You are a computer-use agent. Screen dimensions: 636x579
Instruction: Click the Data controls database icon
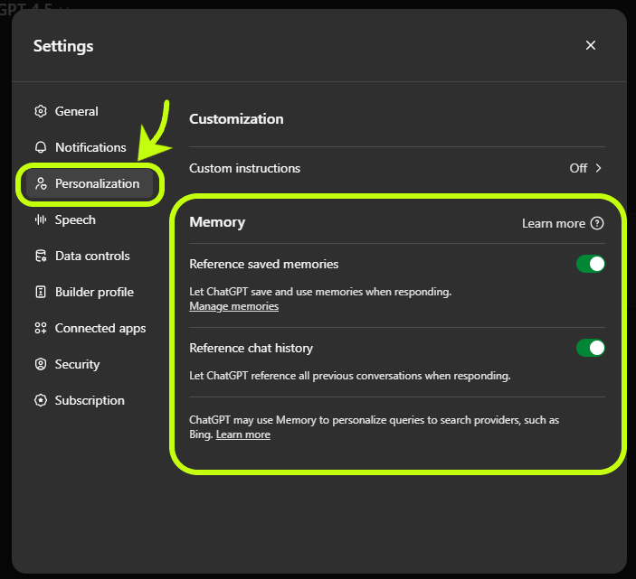(41, 256)
